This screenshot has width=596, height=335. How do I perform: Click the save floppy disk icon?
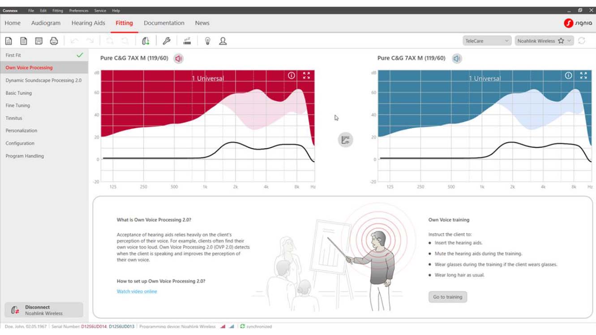(x=39, y=41)
